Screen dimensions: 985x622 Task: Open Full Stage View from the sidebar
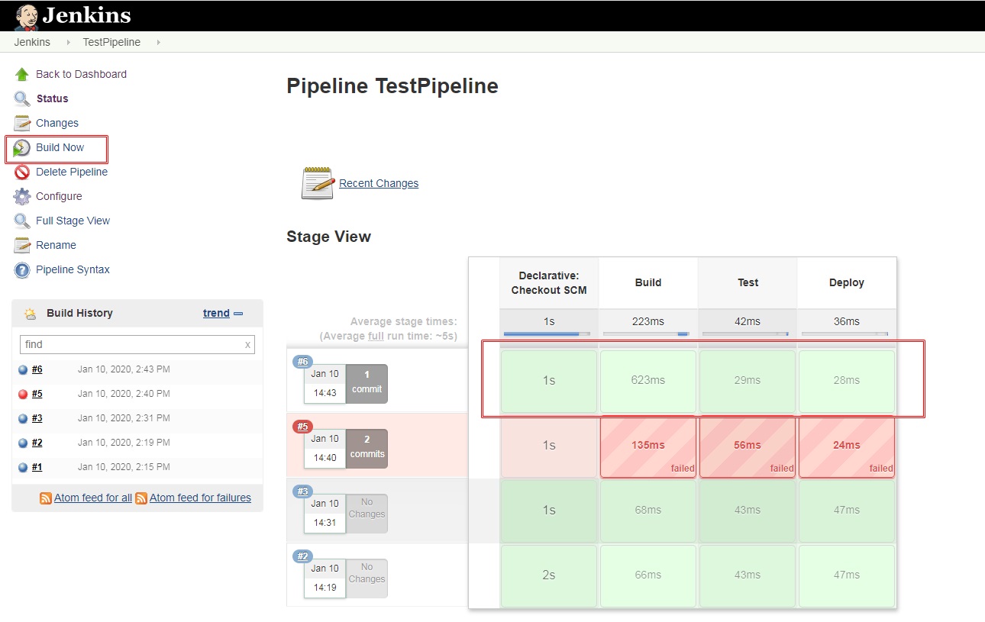click(x=73, y=221)
